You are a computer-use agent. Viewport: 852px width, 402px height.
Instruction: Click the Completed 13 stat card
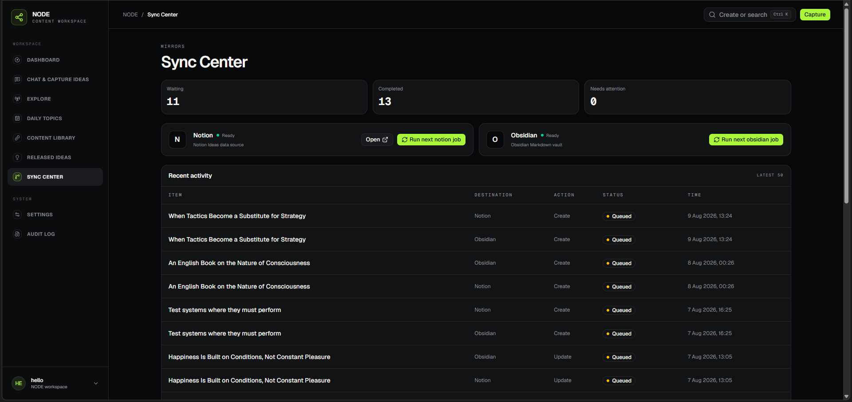(476, 97)
